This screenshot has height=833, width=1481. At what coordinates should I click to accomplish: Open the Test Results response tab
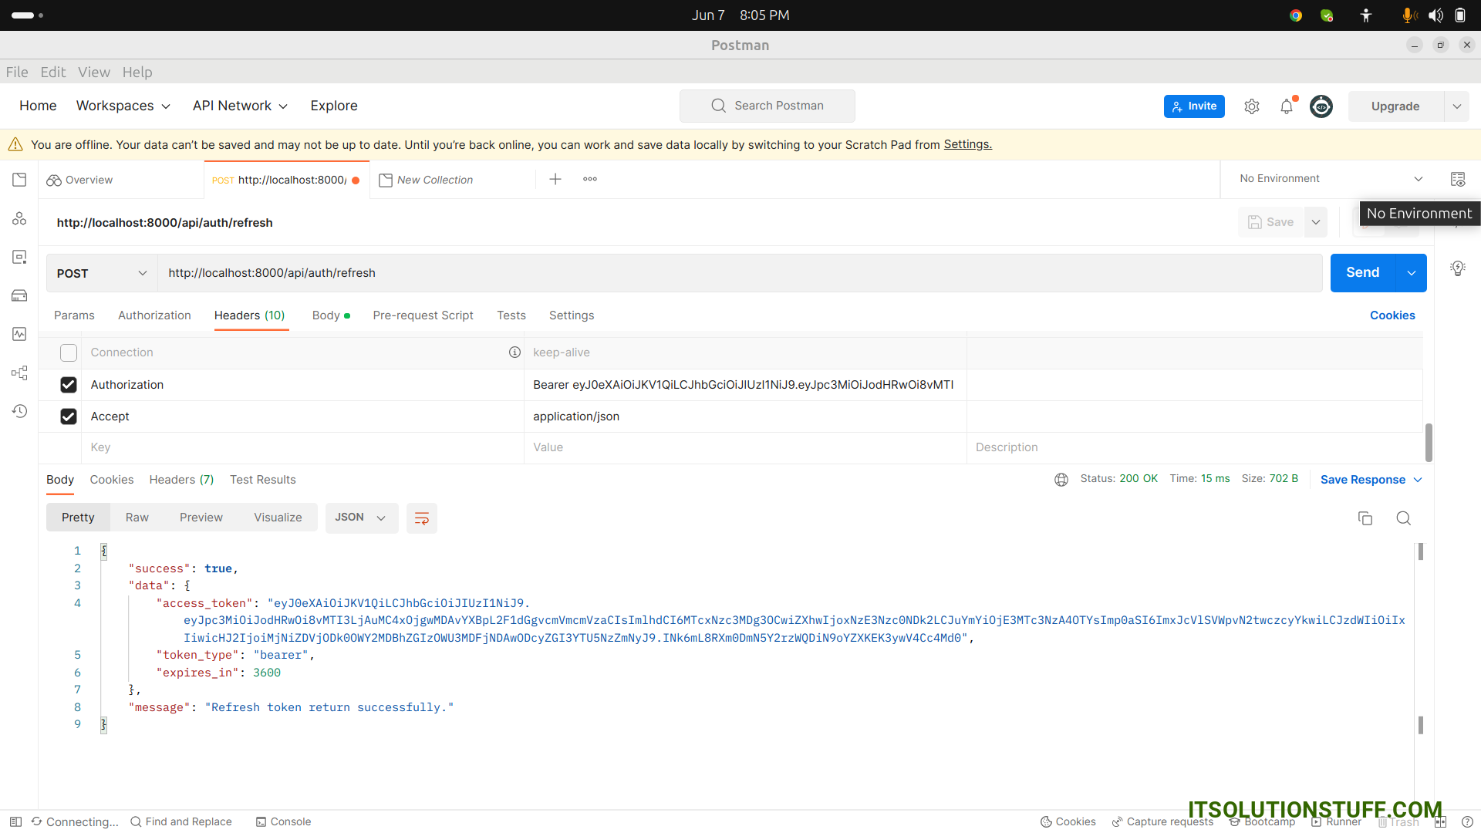tap(262, 480)
